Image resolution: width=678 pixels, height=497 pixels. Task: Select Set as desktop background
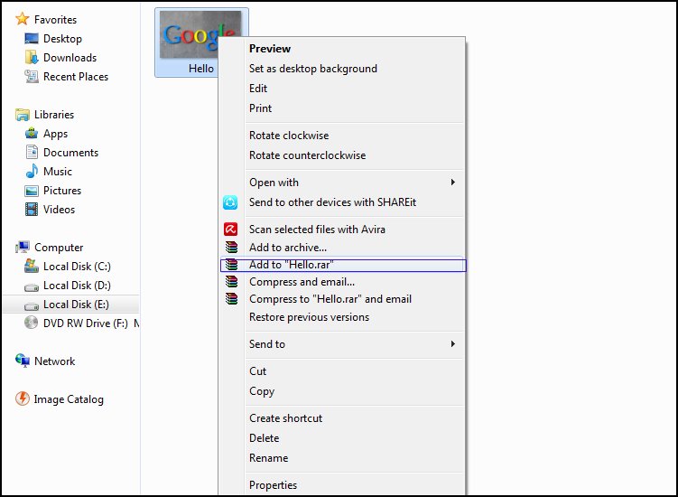(341, 69)
